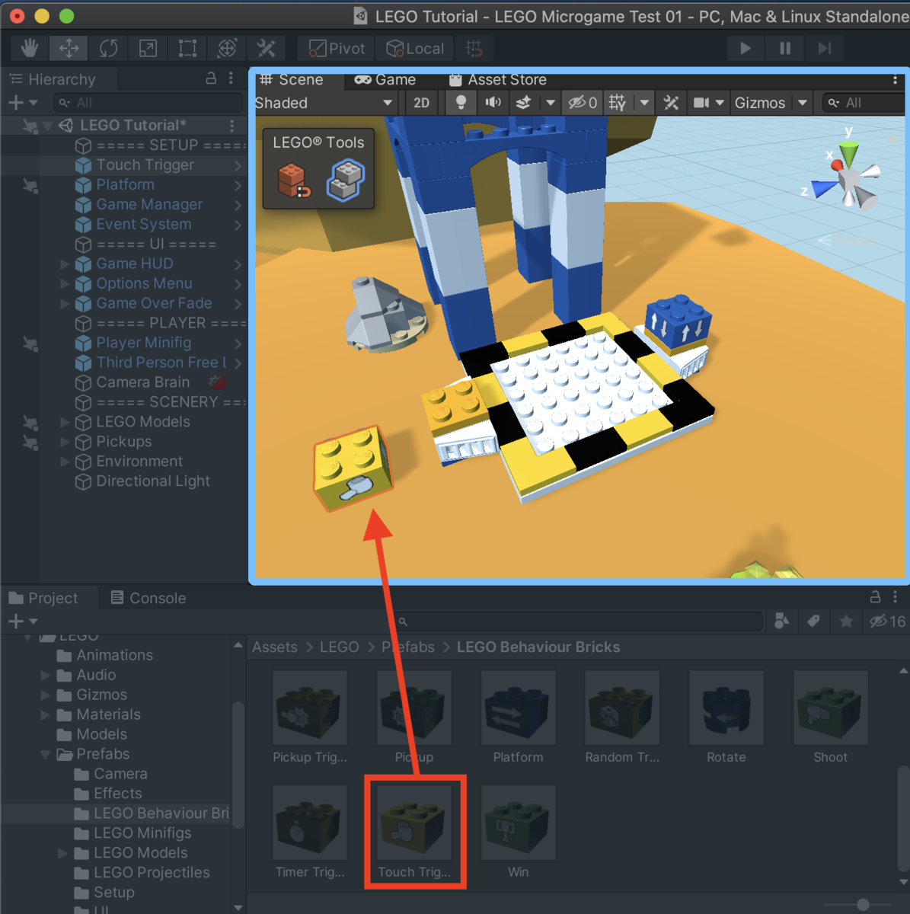Open the Shaded draw mode dropdown
The width and height of the screenshot is (910, 914).
click(324, 103)
